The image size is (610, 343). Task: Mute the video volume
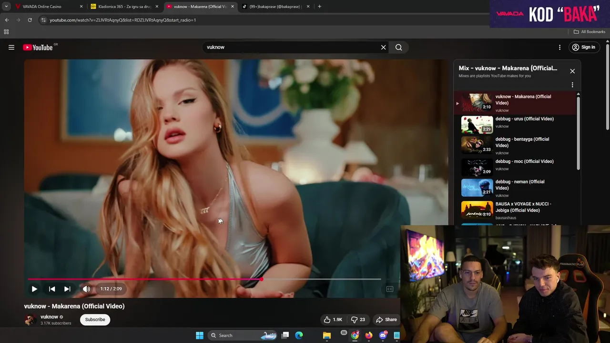coord(86,289)
